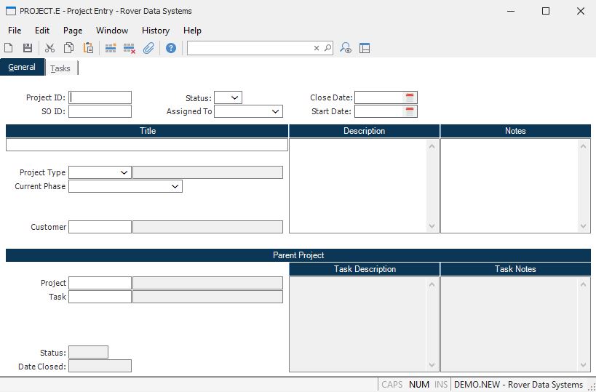Viewport: 596px width, 392px height.
Task: Open the Close Date calendar picker
Action: pos(410,97)
